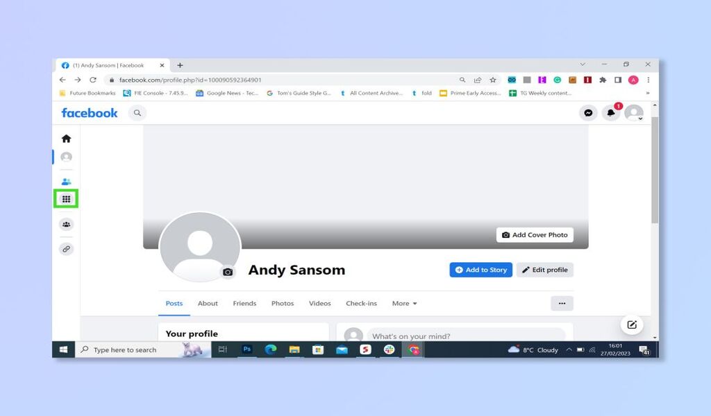The image size is (711, 416).
Task: Bookmark page with the star icon
Action: click(493, 80)
